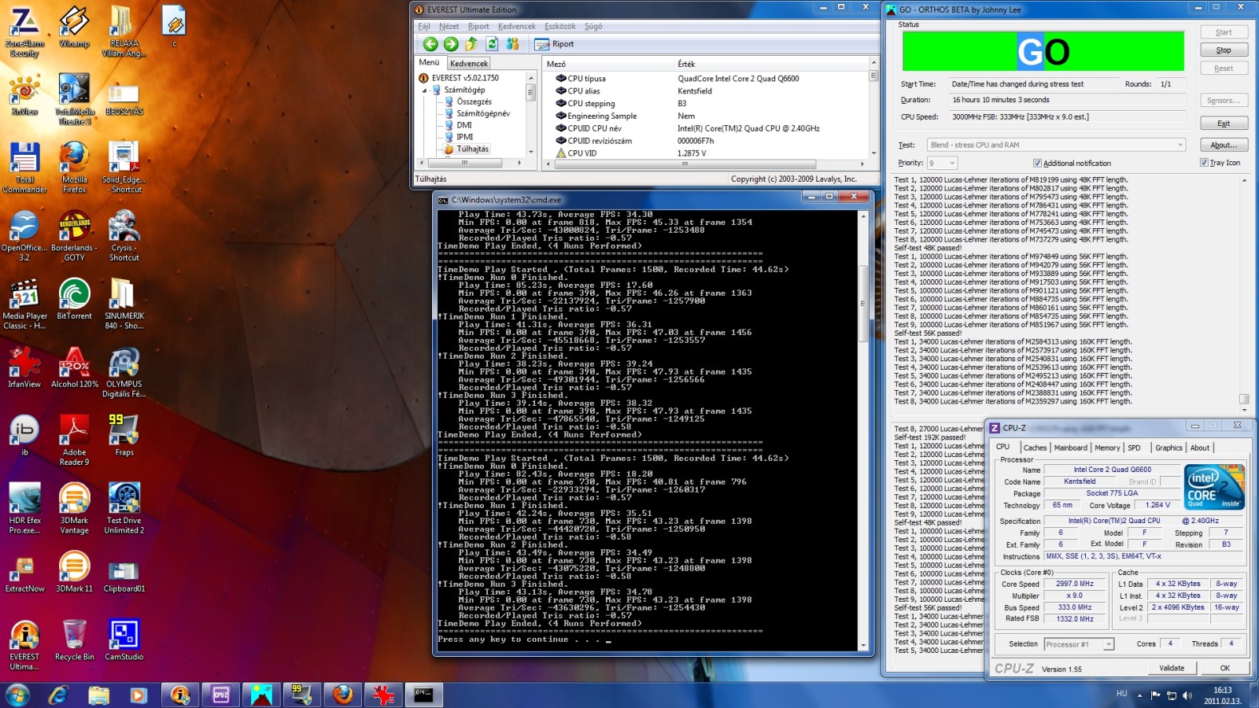The width and height of the screenshot is (1259, 708).
Task: Go forward in EVEREST toolbar
Action: coord(451,44)
